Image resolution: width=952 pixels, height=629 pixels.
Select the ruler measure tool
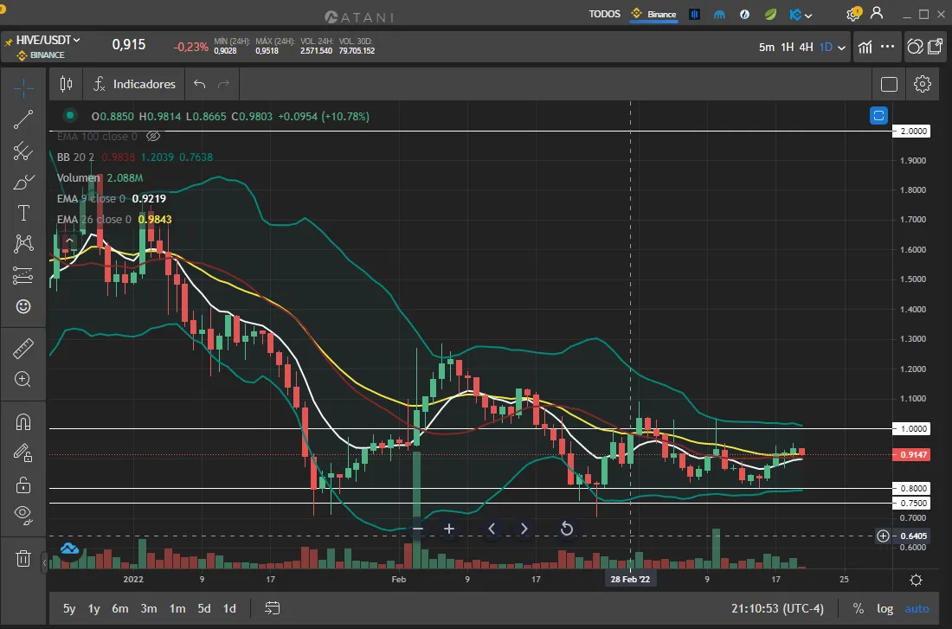pyautogui.click(x=23, y=350)
